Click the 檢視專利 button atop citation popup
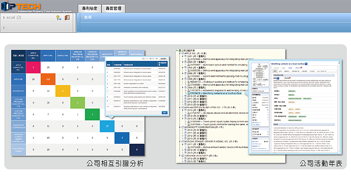Screen dimensions: 351x183 164,59
